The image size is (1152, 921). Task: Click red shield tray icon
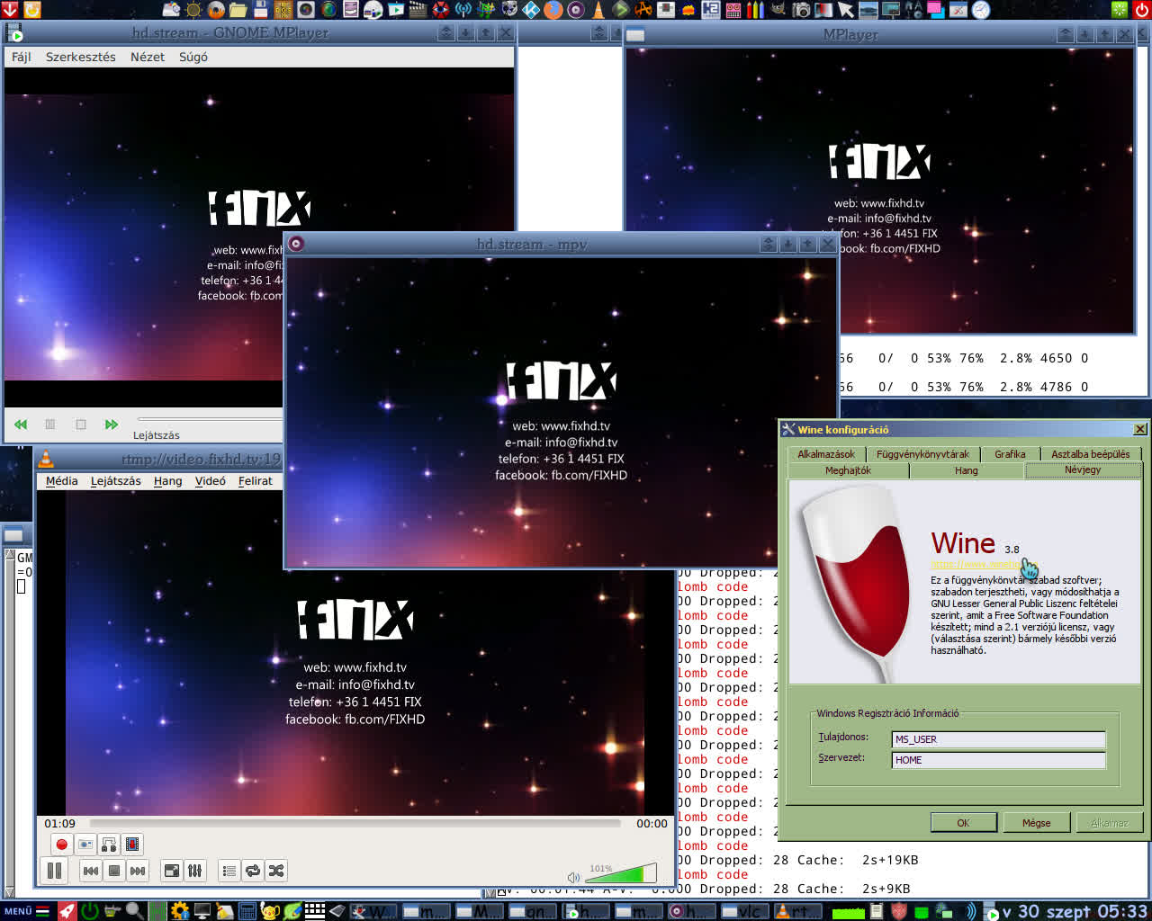point(898,911)
